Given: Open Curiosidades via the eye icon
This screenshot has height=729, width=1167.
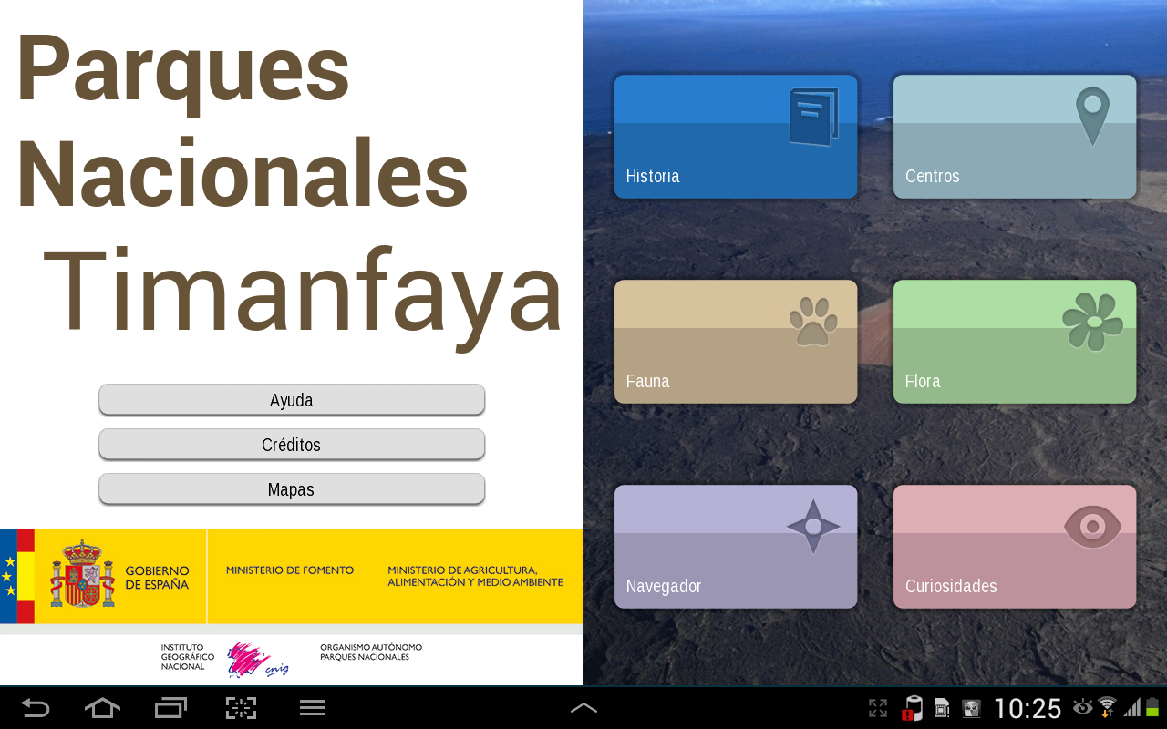Looking at the screenshot, I should click(1092, 527).
